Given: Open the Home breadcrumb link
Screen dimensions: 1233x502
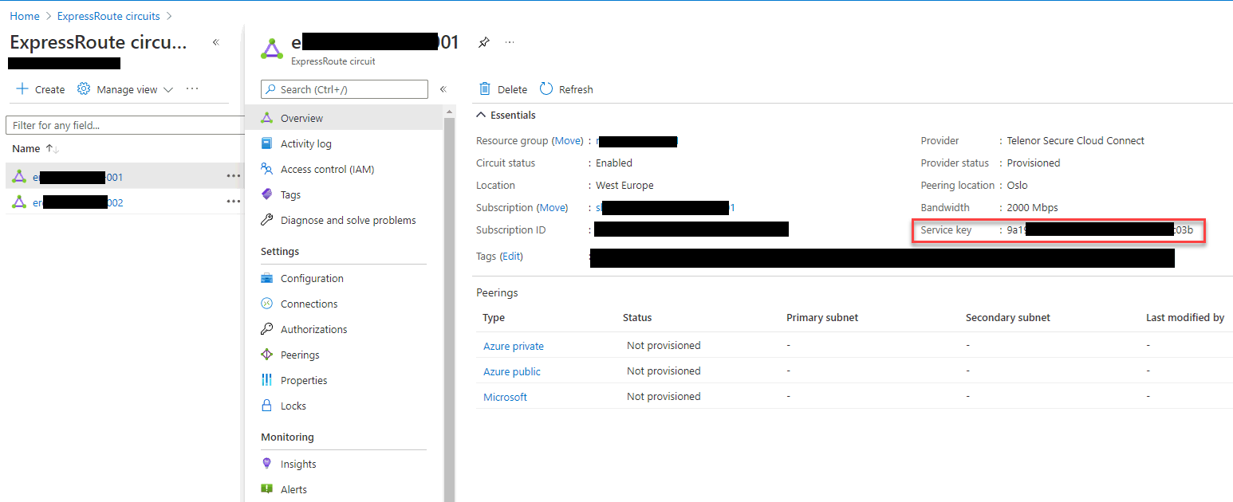Looking at the screenshot, I should tap(24, 15).
